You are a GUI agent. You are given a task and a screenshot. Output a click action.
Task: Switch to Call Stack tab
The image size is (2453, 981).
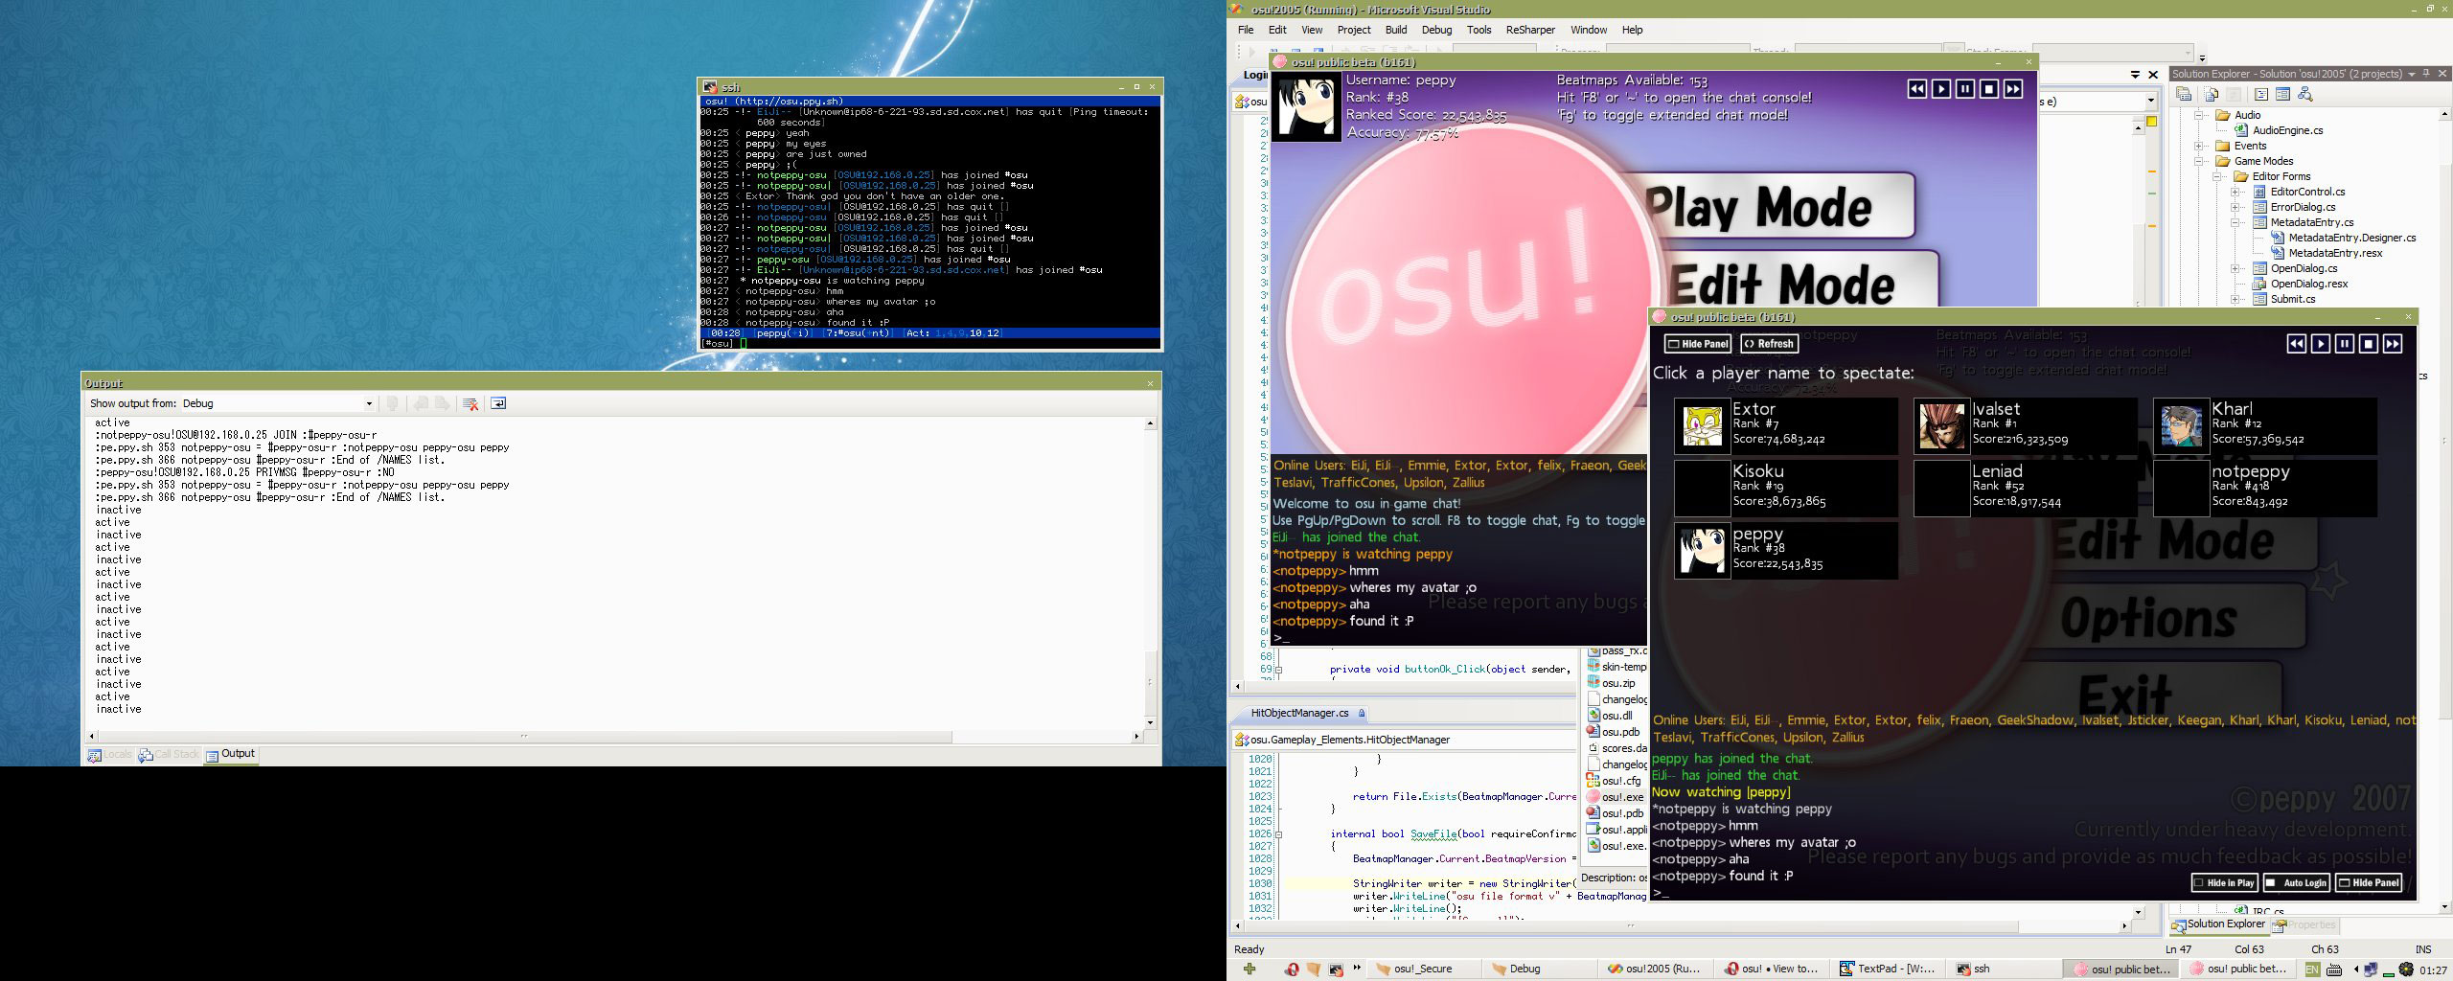[169, 754]
